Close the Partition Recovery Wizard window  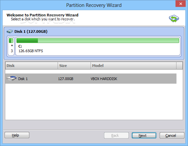[180, 4]
